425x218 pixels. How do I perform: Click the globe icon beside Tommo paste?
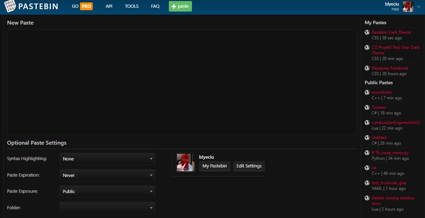pos(367,107)
